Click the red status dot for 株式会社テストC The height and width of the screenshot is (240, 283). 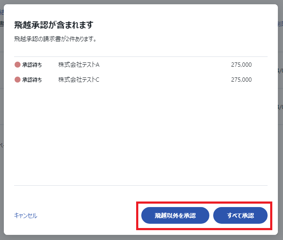(x=17, y=80)
